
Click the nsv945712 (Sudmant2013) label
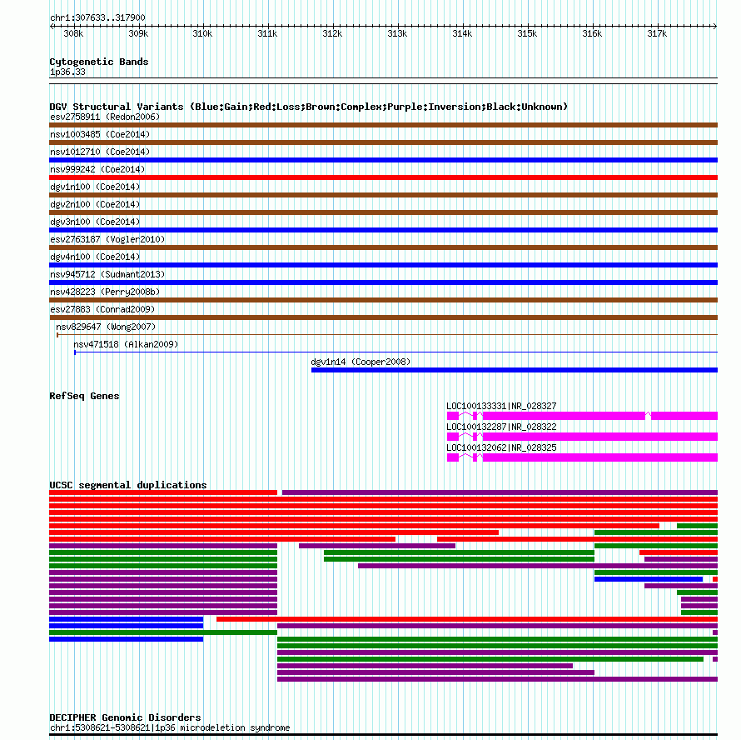(x=107, y=274)
